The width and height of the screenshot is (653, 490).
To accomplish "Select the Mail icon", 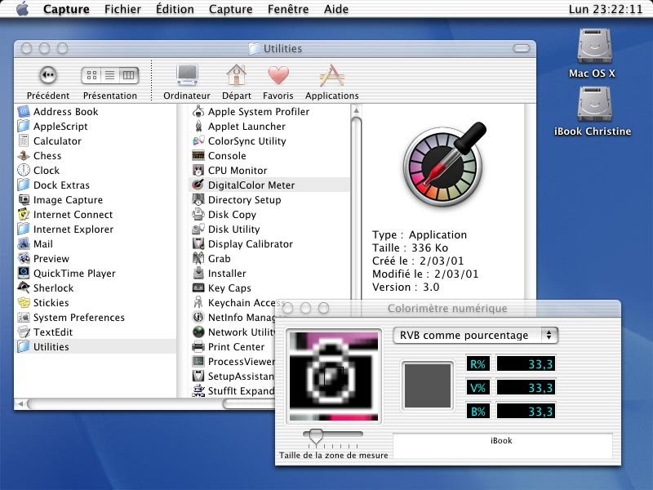I will [x=24, y=243].
